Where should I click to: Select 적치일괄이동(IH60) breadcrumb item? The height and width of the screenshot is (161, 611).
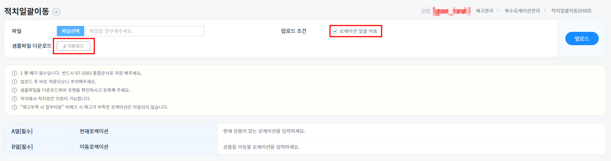coord(571,11)
